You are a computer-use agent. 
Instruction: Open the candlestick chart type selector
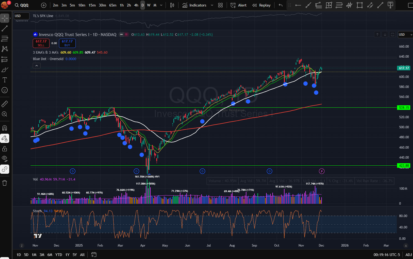click(172, 5)
